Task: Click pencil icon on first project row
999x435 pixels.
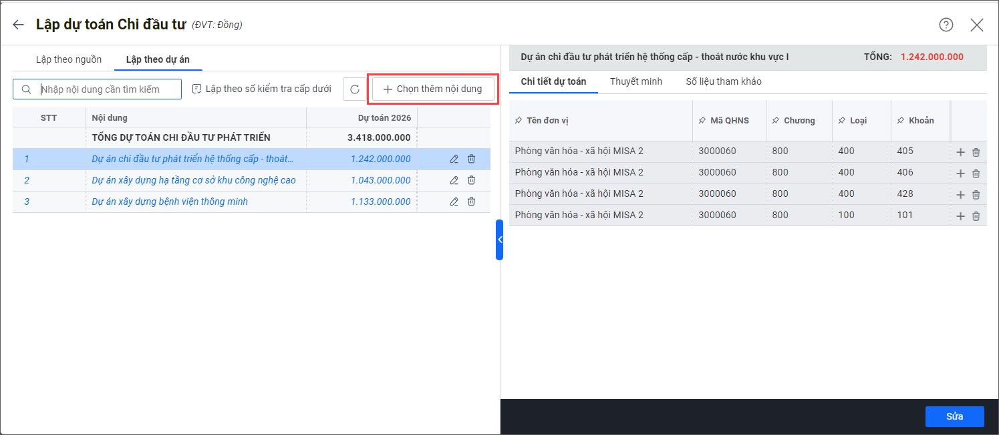Action: pyautogui.click(x=454, y=159)
